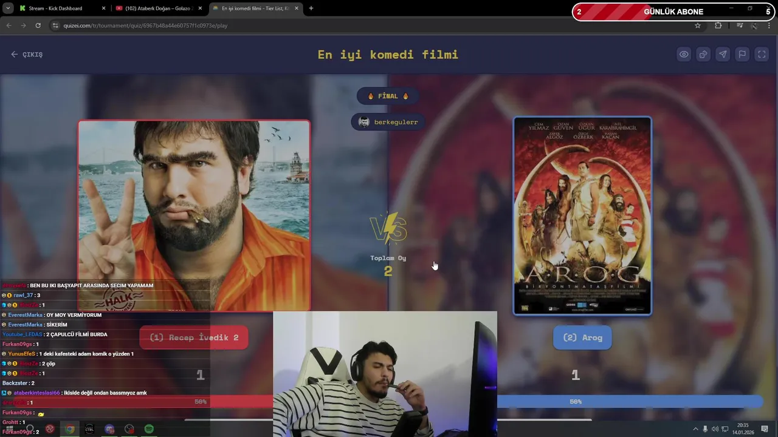The height and width of the screenshot is (437, 778).
Task: Click the Arog vote count 1
Action: pyautogui.click(x=575, y=376)
